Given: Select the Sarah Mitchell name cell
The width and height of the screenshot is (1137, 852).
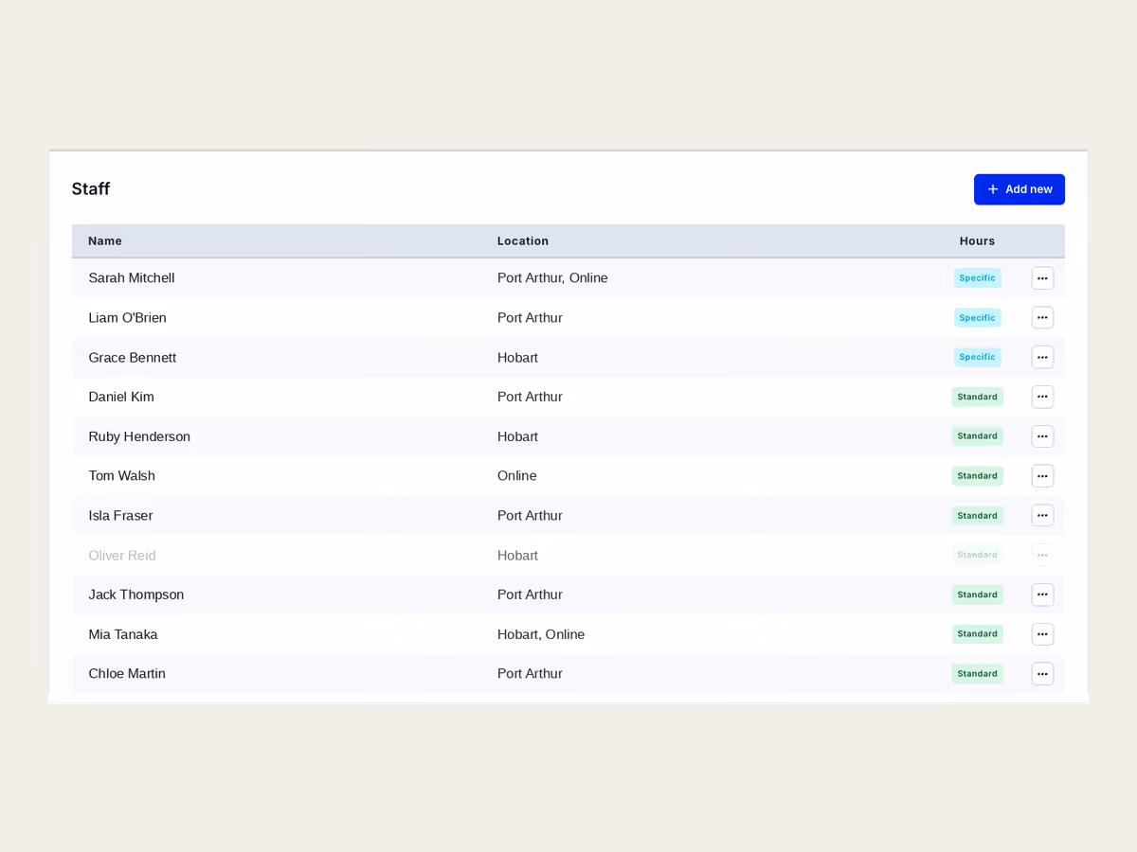Looking at the screenshot, I should pos(132,278).
